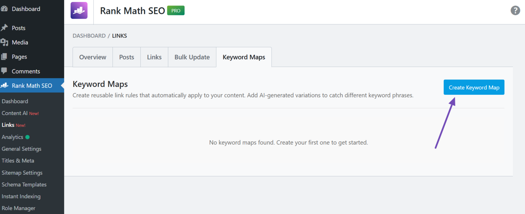Click the Dashboard gauge icon in sidebar
This screenshot has height=214, width=525.
pos(4,9)
